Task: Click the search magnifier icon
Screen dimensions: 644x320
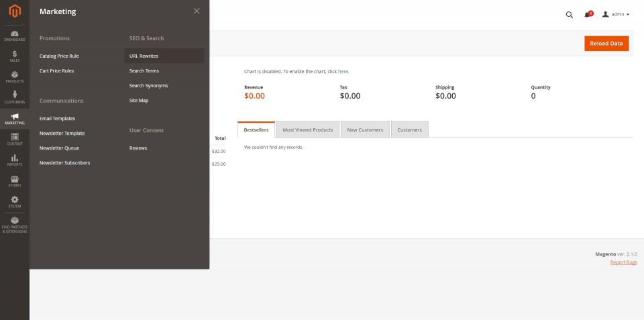Action: pyautogui.click(x=570, y=14)
